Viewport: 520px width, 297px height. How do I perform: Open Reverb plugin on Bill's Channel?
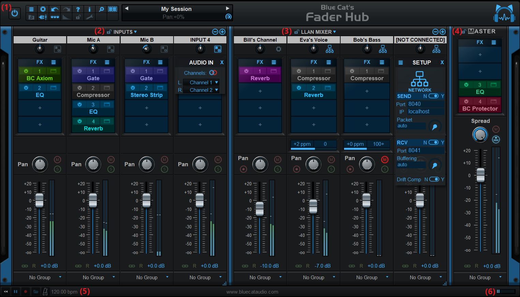[x=260, y=78]
